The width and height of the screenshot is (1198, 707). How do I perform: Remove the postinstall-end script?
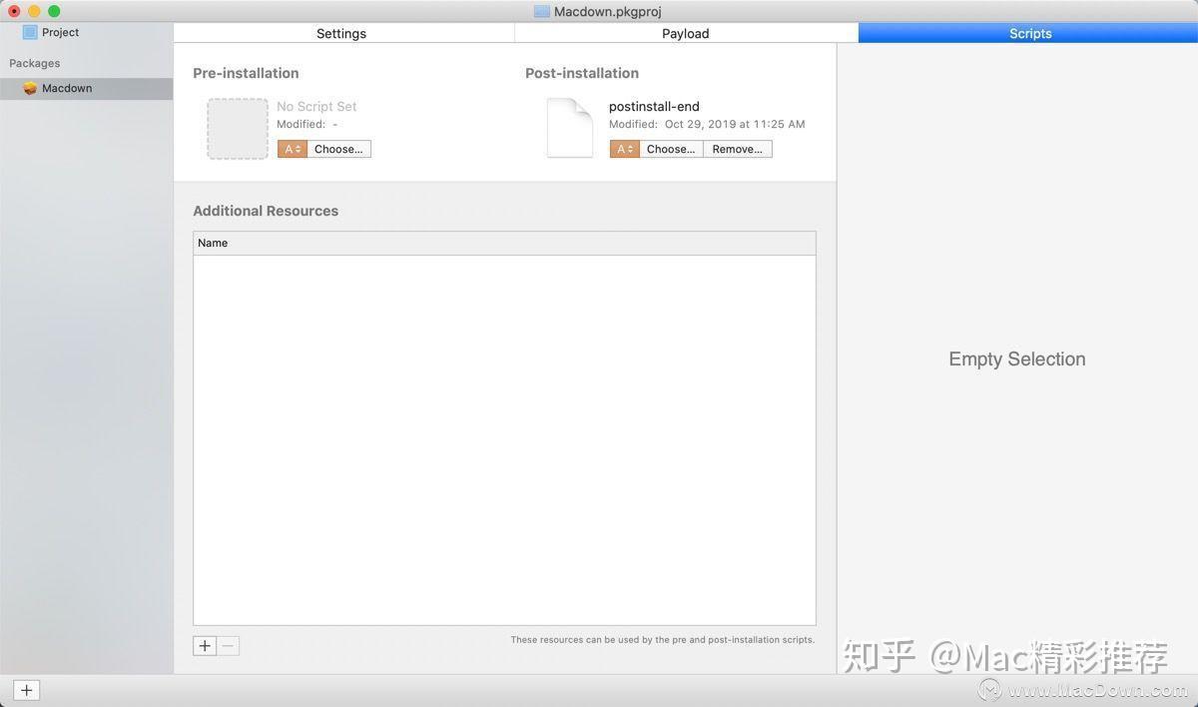pos(737,148)
